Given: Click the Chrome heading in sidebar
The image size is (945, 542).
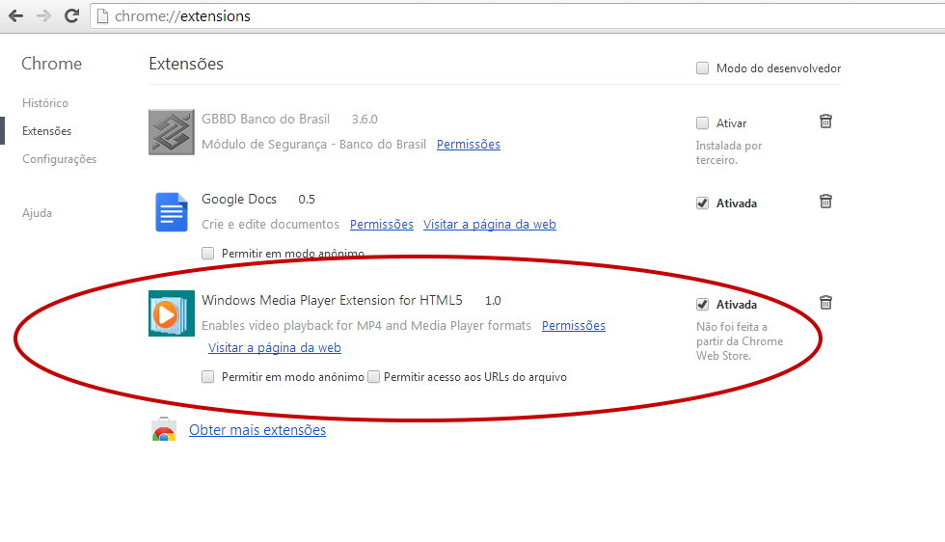Looking at the screenshot, I should coord(52,64).
